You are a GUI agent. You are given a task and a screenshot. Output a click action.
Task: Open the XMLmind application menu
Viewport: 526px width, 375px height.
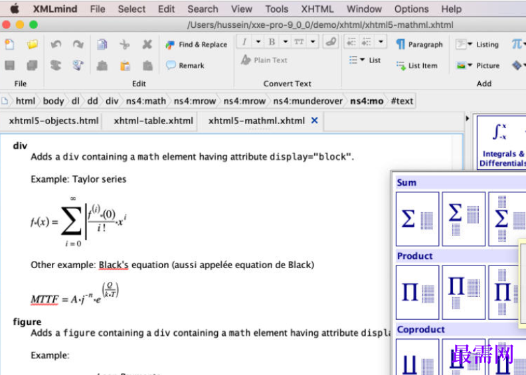54,9
